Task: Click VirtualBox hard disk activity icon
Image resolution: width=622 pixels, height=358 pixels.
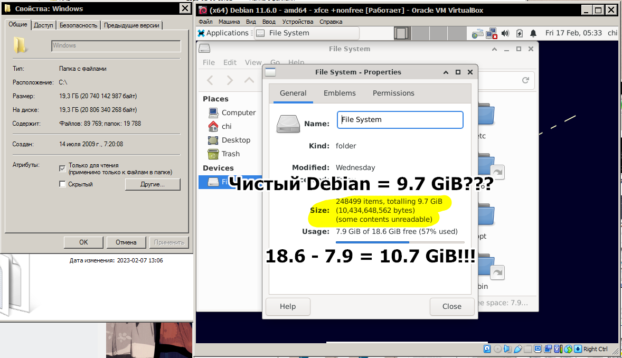Action: click(x=487, y=349)
